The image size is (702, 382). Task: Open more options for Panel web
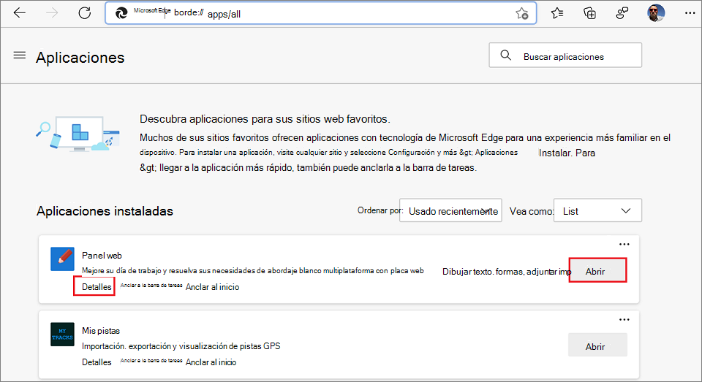pyautogui.click(x=624, y=244)
